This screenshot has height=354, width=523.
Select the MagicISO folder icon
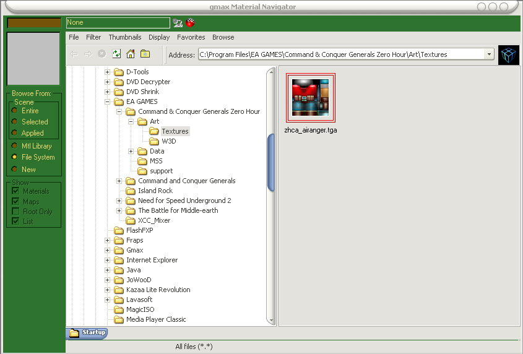tap(119, 309)
